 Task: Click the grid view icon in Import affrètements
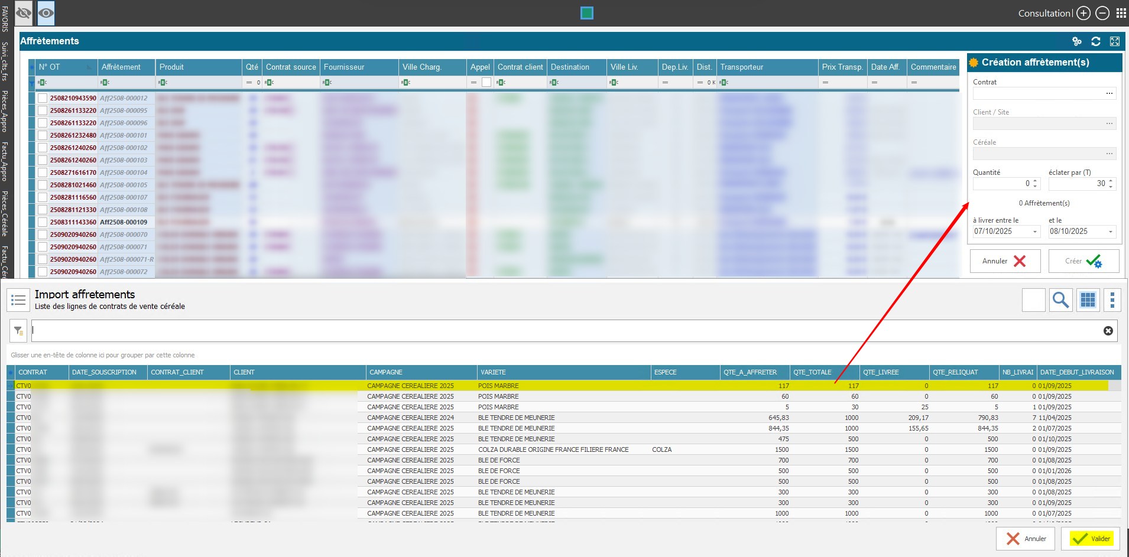click(x=1088, y=300)
